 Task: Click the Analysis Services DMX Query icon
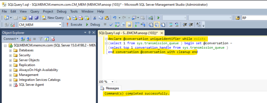coord(81,18)
